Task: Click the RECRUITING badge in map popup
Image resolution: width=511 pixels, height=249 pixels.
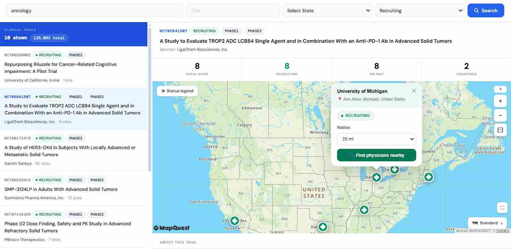Action: pos(356,116)
